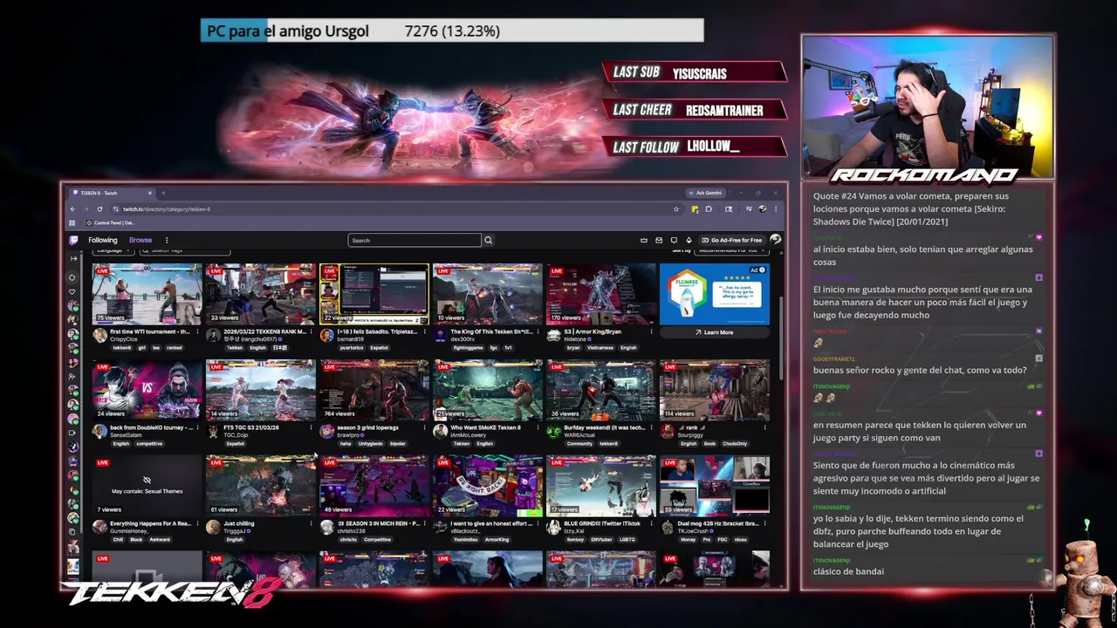Open the Just chilling stream title
Image resolution: width=1117 pixels, height=628 pixels.
(239, 524)
